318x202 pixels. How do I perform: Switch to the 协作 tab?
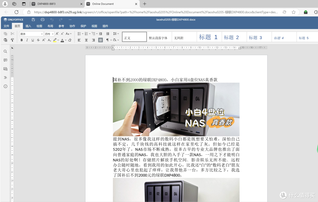(72, 26)
